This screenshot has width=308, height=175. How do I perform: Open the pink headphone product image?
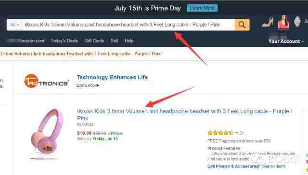47,134
